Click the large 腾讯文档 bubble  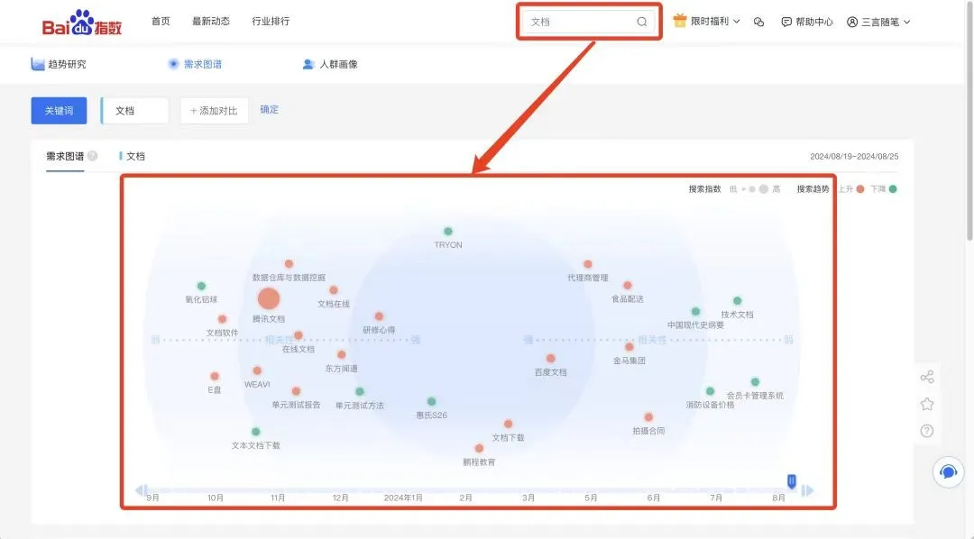pos(269,298)
